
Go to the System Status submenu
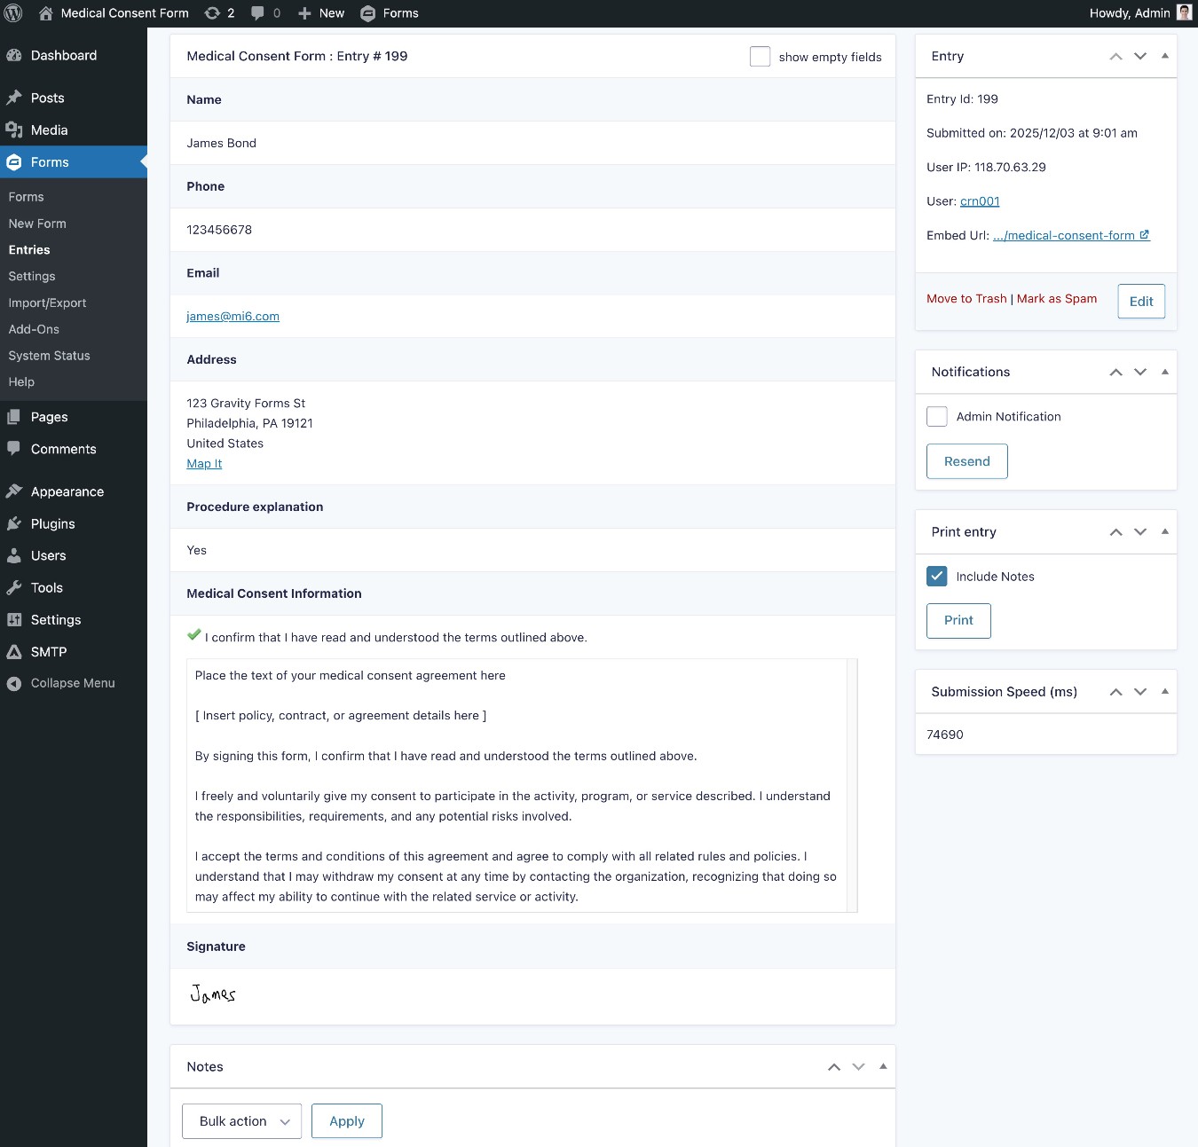(49, 356)
